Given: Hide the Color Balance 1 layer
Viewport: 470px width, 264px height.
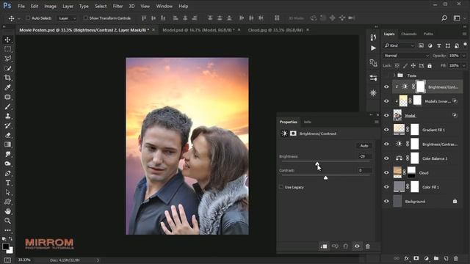Looking at the screenshot, I should pyautogui.click(x=386, y=158).
